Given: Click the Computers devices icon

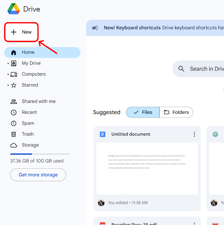Looking at the screenshot, I should click(x=14, y=74).
